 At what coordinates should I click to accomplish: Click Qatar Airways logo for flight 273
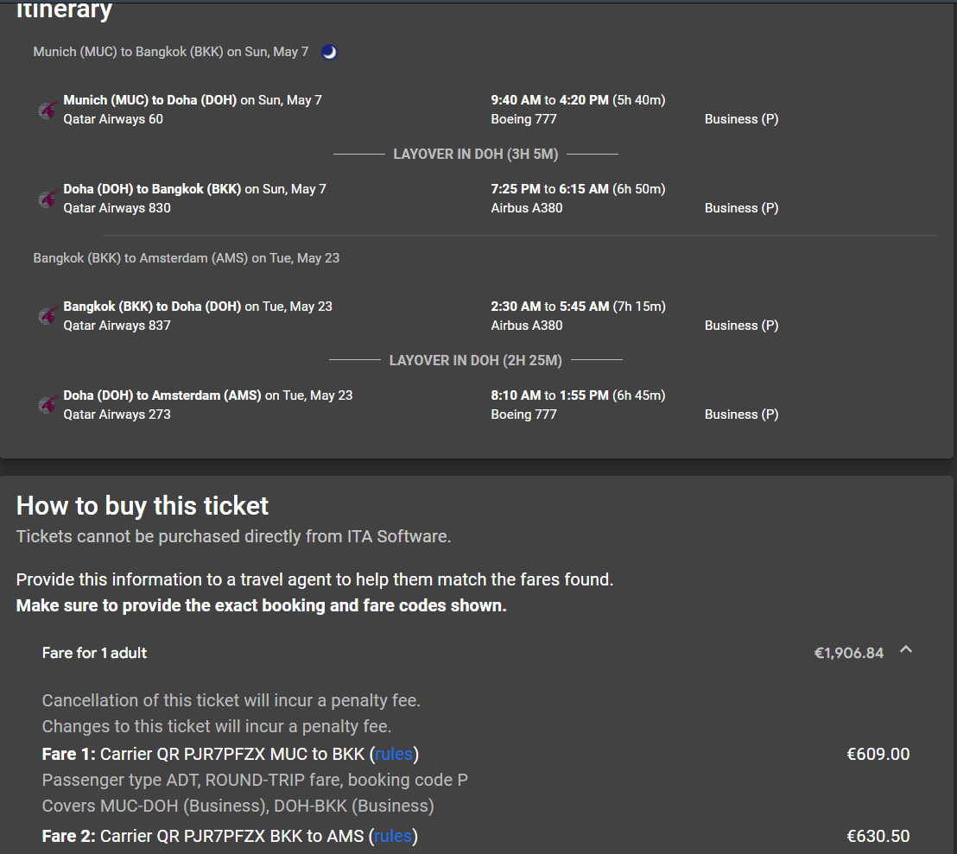click(48, 404)
